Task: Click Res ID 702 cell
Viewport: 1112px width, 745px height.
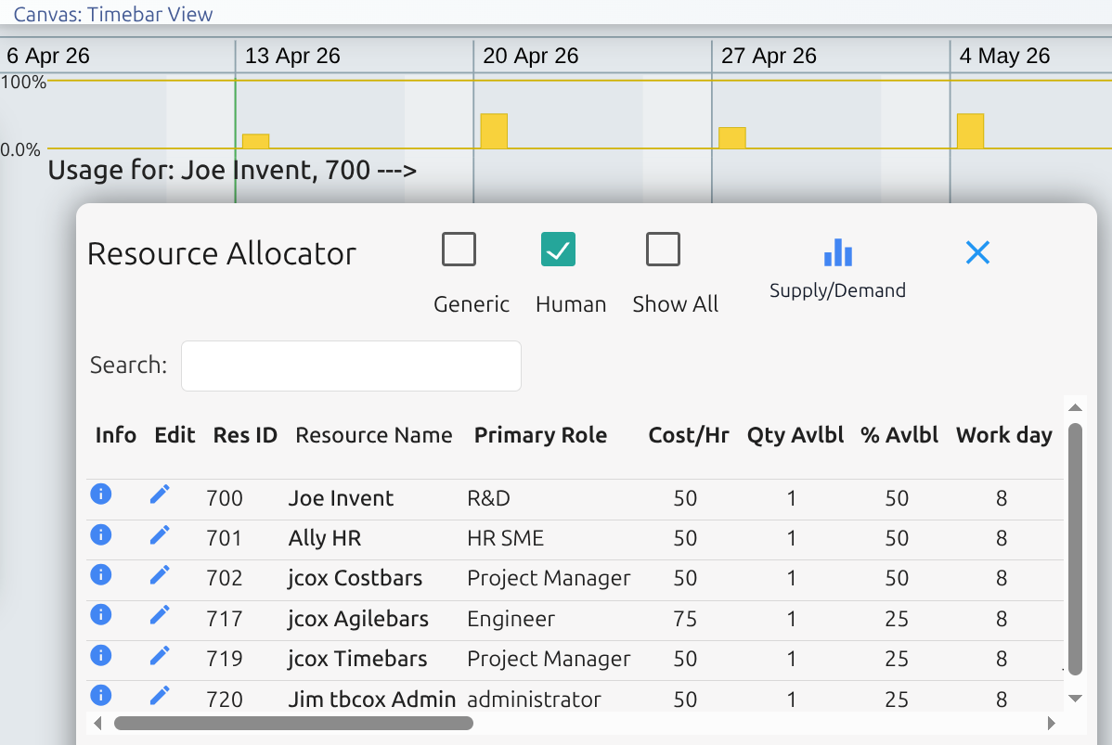Action: (x=224, y=578)
